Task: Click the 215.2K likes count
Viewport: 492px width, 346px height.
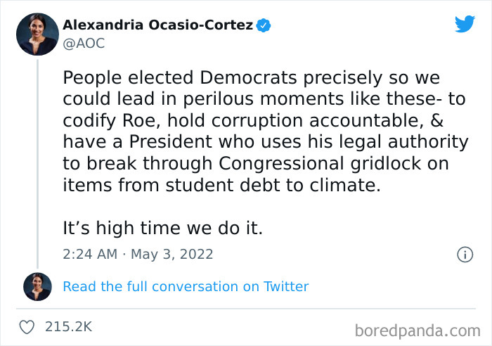Action: pyautogui.click(x=69, y=326)
